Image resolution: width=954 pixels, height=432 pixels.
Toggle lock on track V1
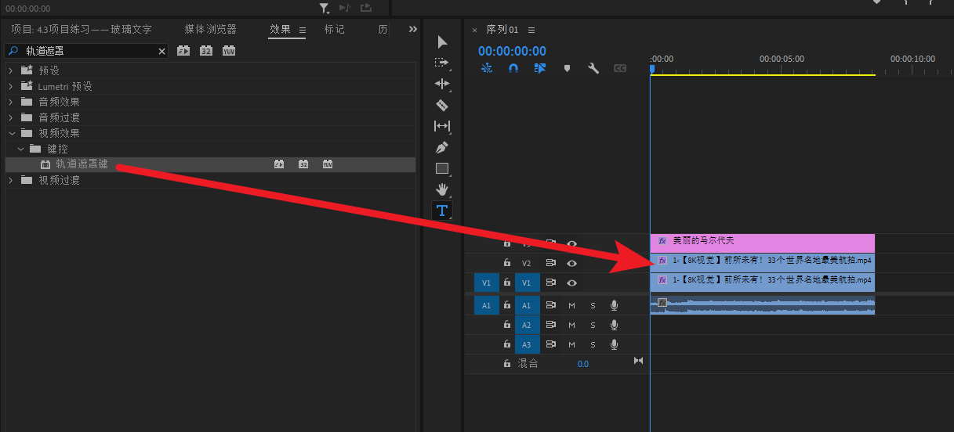tap(507, 283)
